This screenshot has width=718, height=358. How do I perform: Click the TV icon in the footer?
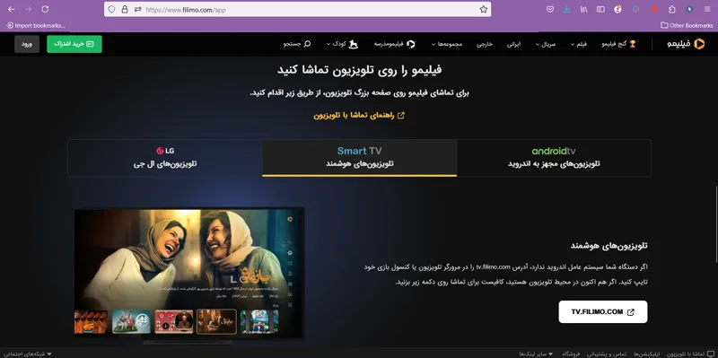(x=710, y=354)
